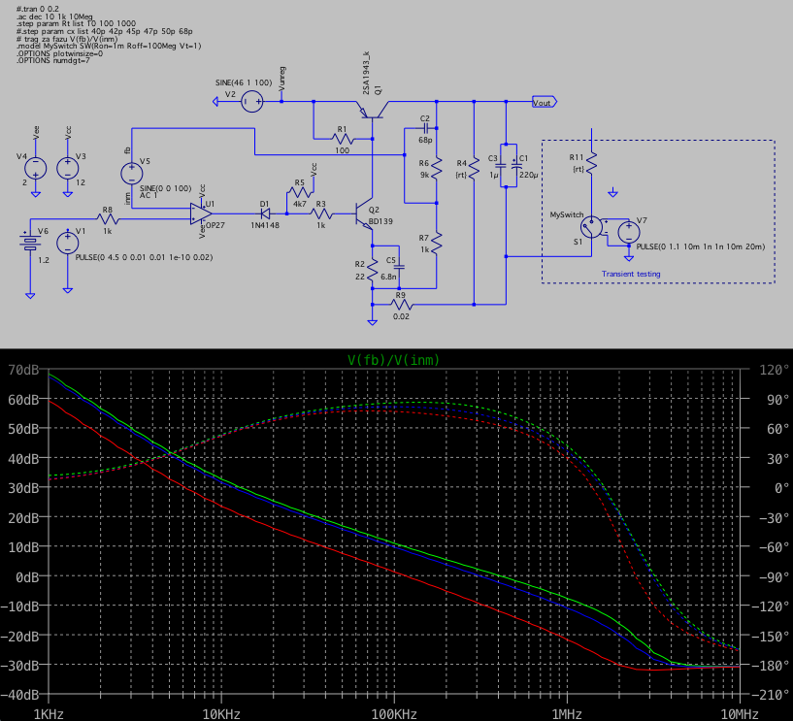Click the '220µ' capacitor value
Viewport: 793px width, 721px height.
[x=528, y=175]
